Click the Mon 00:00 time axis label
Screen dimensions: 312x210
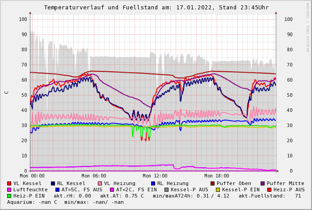point(32,176)
